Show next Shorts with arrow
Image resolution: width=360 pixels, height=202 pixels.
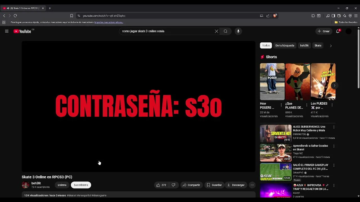[334, 85]
